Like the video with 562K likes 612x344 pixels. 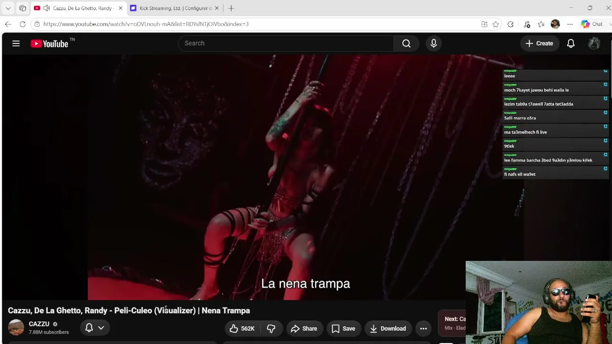tap(242, 329)
